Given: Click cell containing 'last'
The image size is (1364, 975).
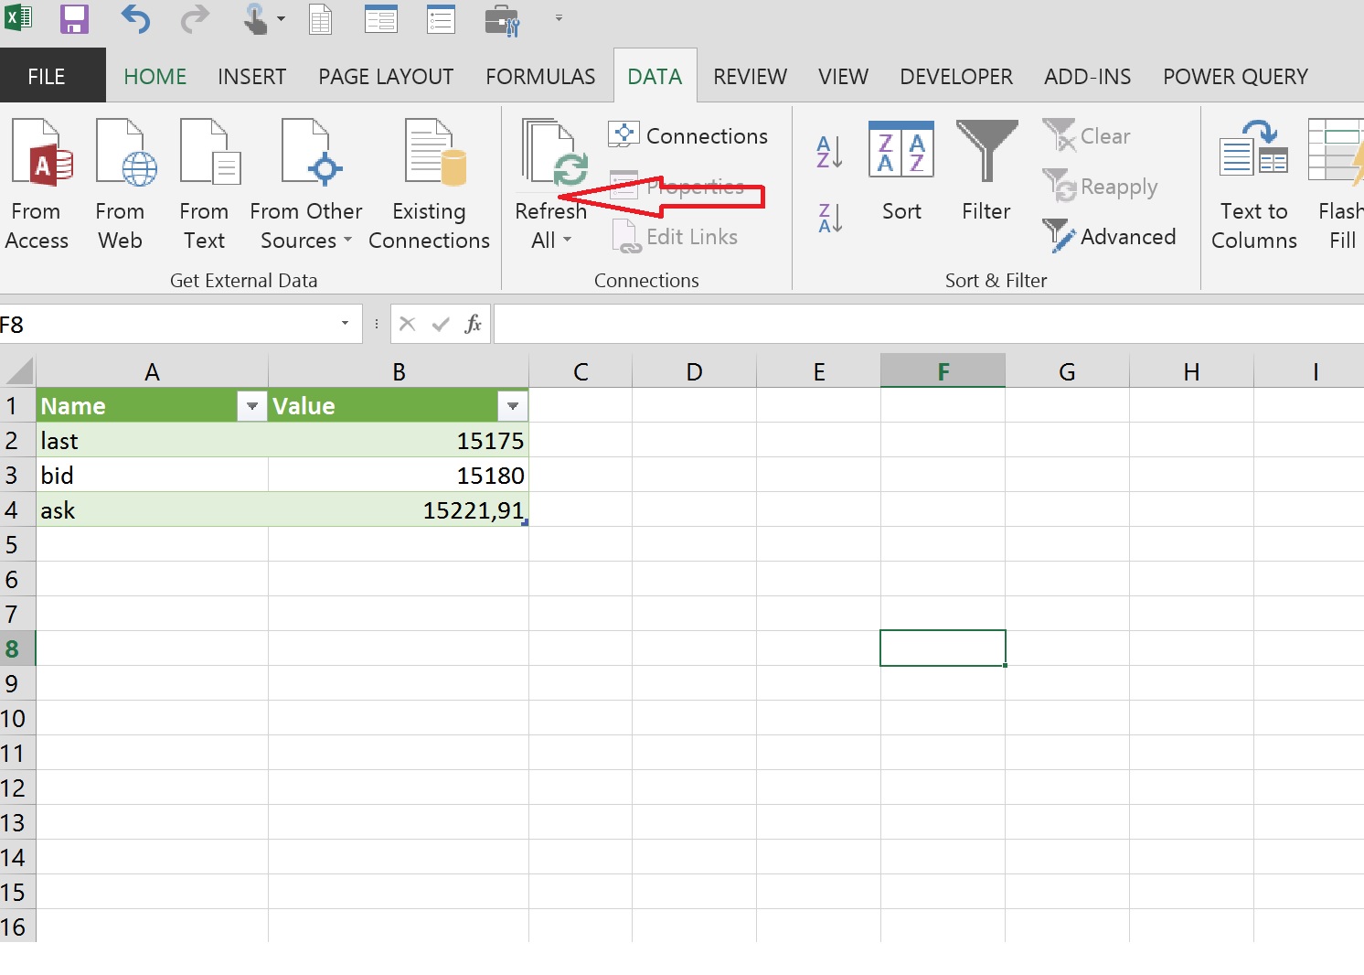Looking at the screenshot, I should [x=152, y=440].
